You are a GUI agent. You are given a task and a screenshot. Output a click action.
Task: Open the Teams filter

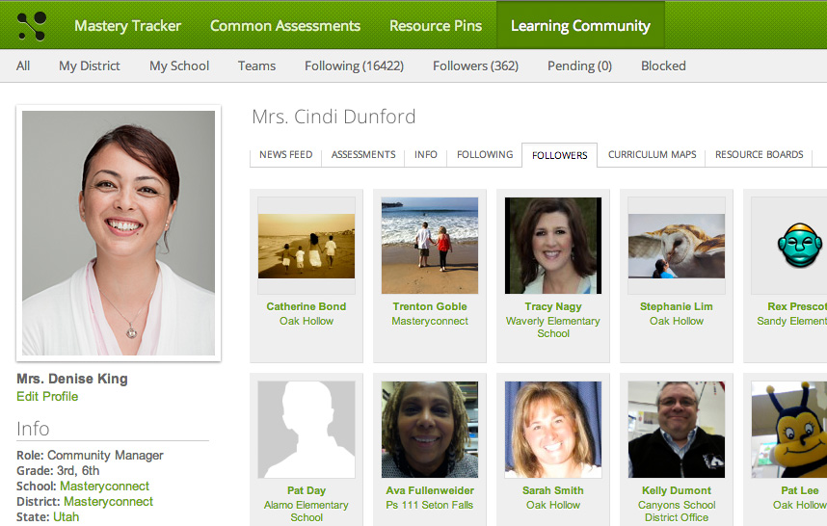(x=256, y=66)
